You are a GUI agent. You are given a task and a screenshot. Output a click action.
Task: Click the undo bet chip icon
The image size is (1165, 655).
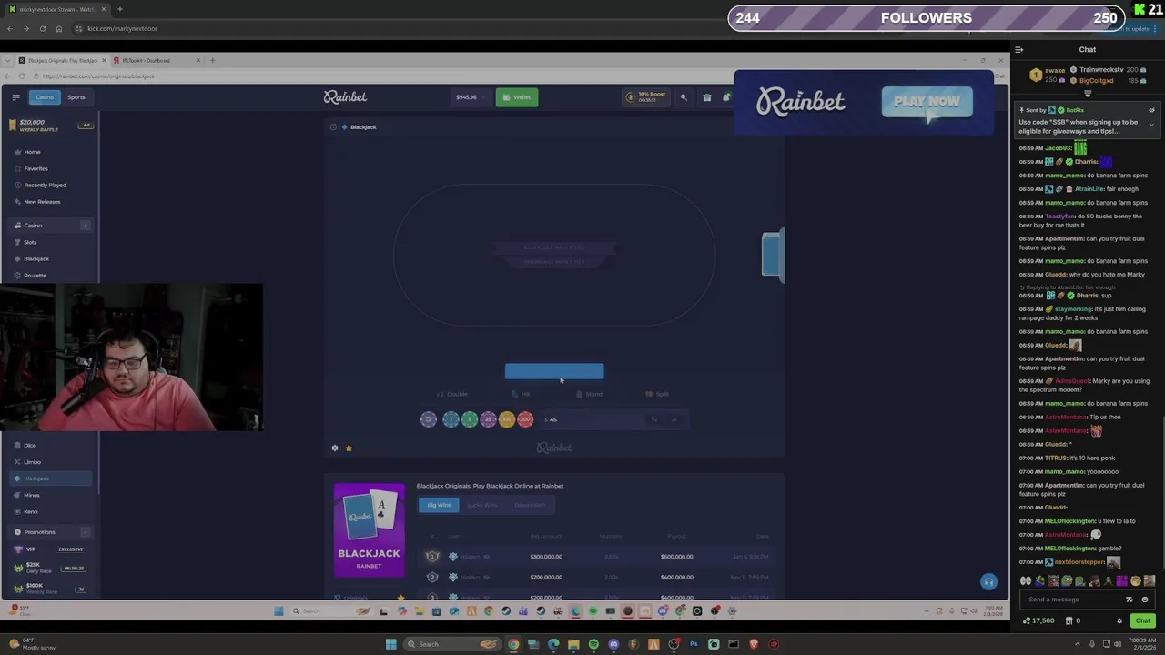pos(429,419)
